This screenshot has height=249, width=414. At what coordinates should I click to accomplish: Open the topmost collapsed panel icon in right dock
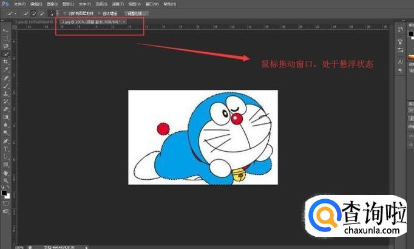click(x=400, y=29)
